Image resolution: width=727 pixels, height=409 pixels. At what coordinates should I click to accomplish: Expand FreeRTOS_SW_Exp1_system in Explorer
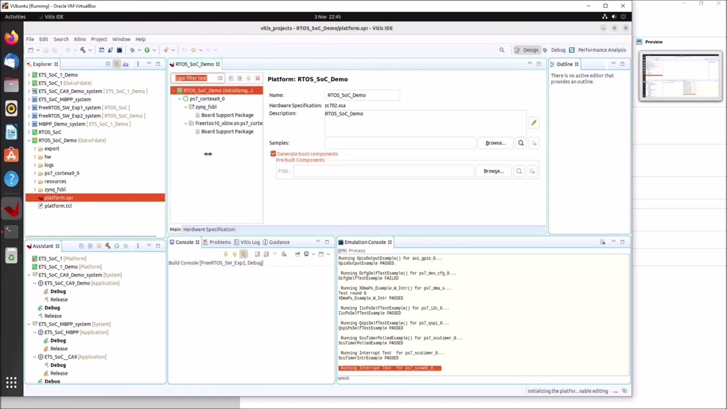[29, 107]
